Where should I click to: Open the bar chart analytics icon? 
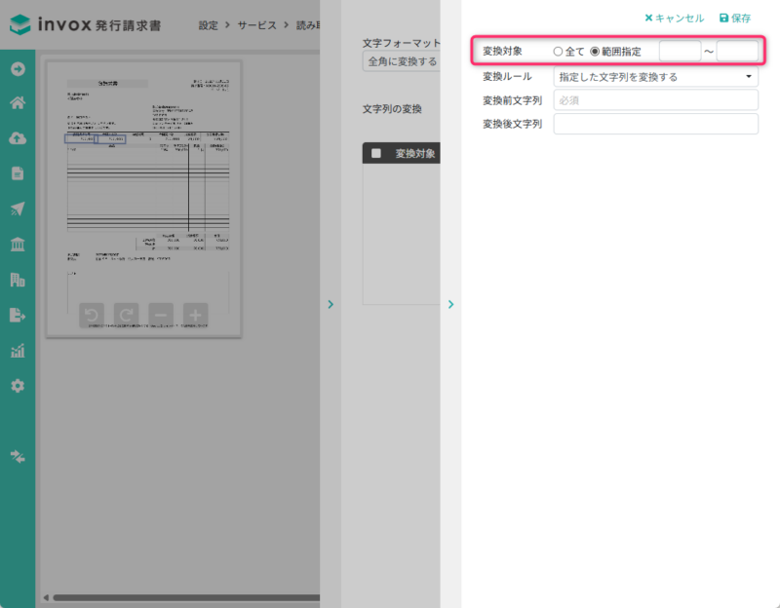18,351
